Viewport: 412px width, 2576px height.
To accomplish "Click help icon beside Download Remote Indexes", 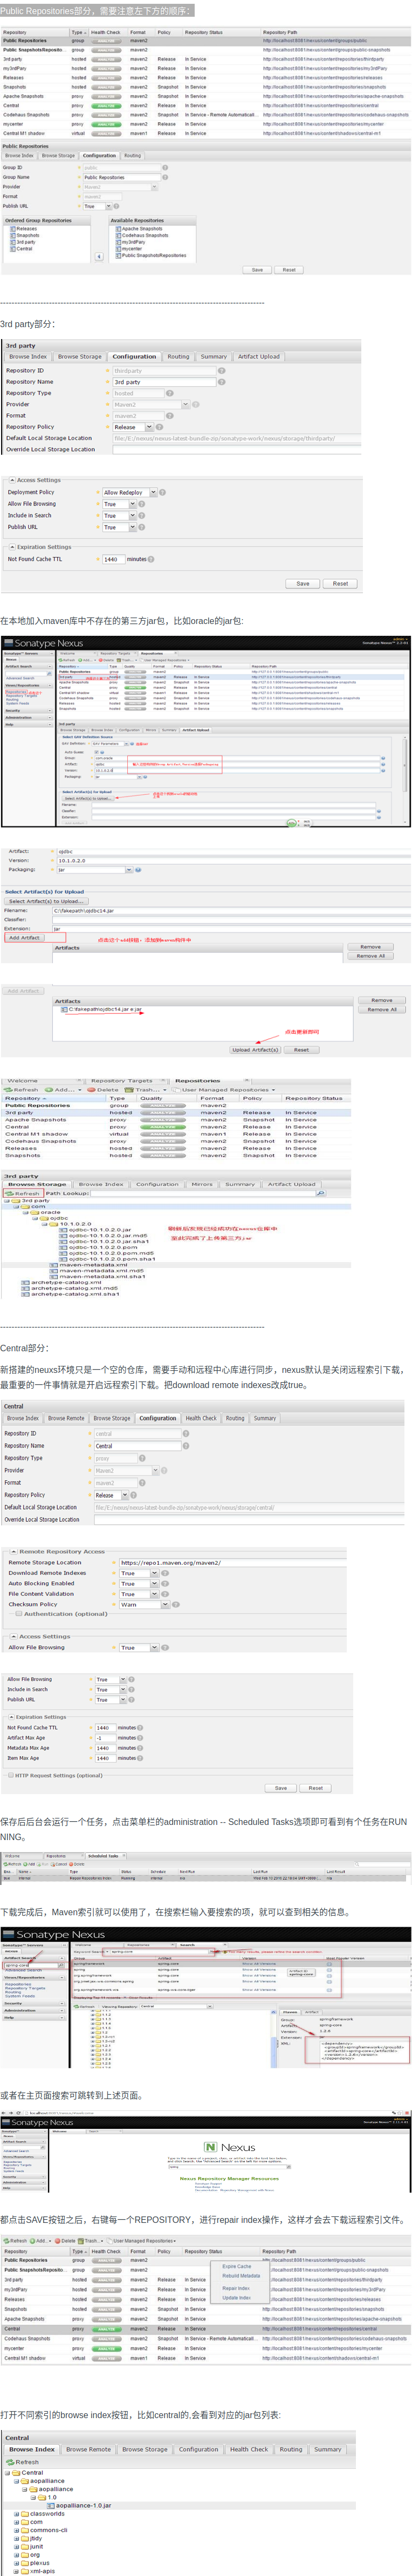I will click(164, 1573).
